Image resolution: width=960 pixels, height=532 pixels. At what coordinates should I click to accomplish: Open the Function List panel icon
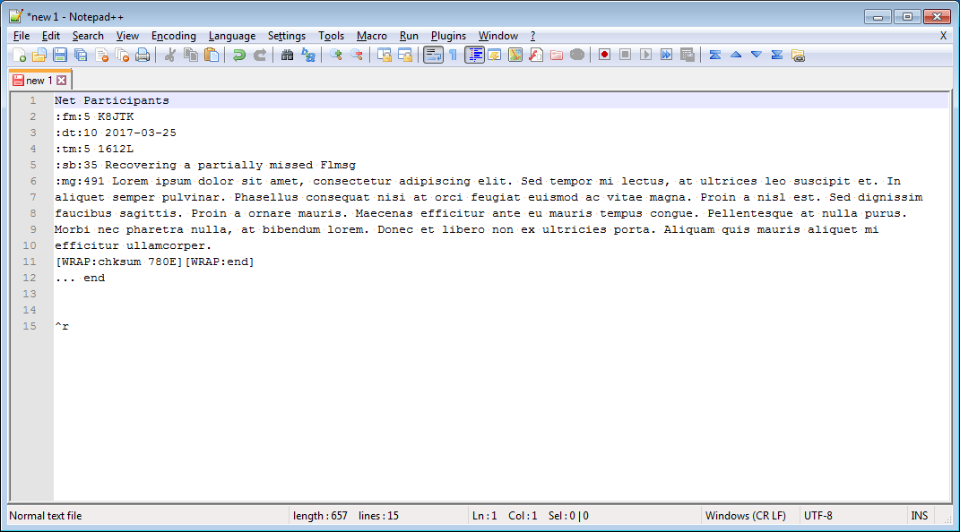coord(536,55)
